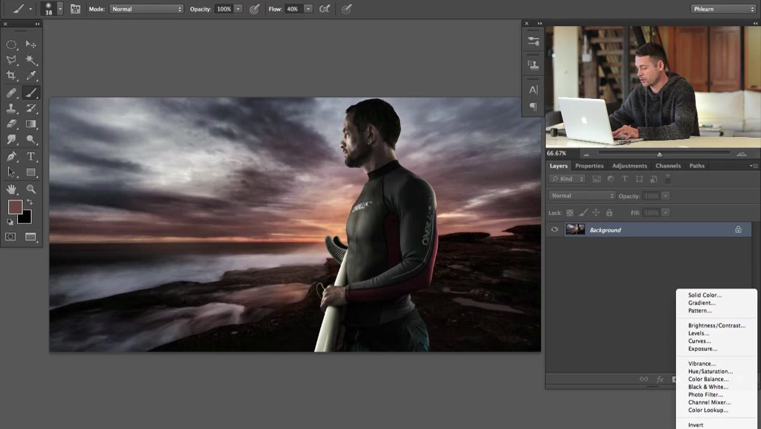The image size is (761, 429).
Task: Toggle airbrush-style build-up next to Flow
Action: tap(324, 9)
